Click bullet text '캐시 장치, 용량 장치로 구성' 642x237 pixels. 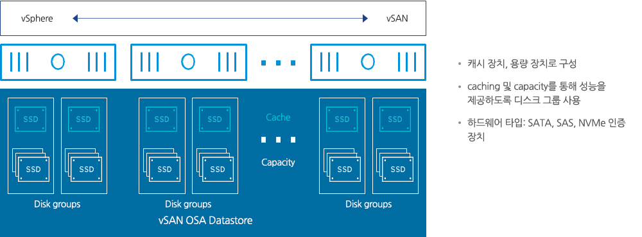click(x=522, y=64)
